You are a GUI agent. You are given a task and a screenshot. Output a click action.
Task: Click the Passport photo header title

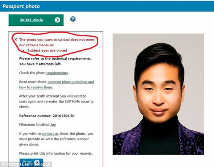[21, 7]
